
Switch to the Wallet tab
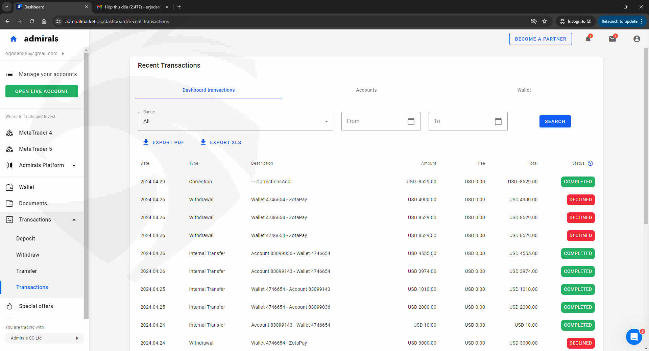(524, 90)
